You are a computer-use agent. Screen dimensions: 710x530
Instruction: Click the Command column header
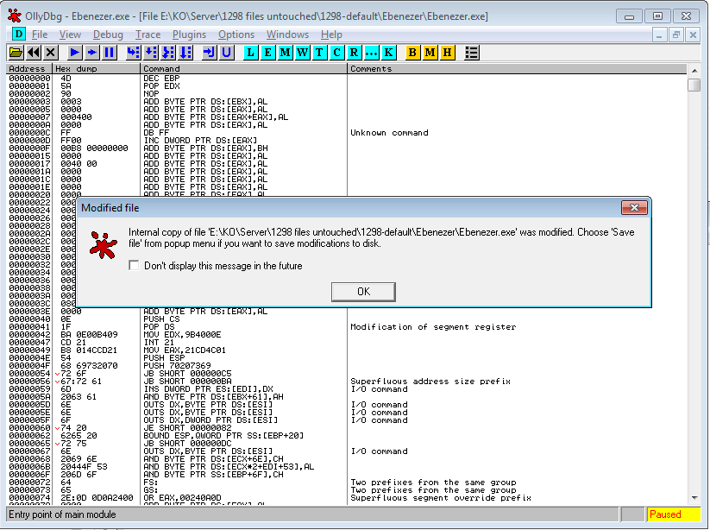(x=243, y=69)
